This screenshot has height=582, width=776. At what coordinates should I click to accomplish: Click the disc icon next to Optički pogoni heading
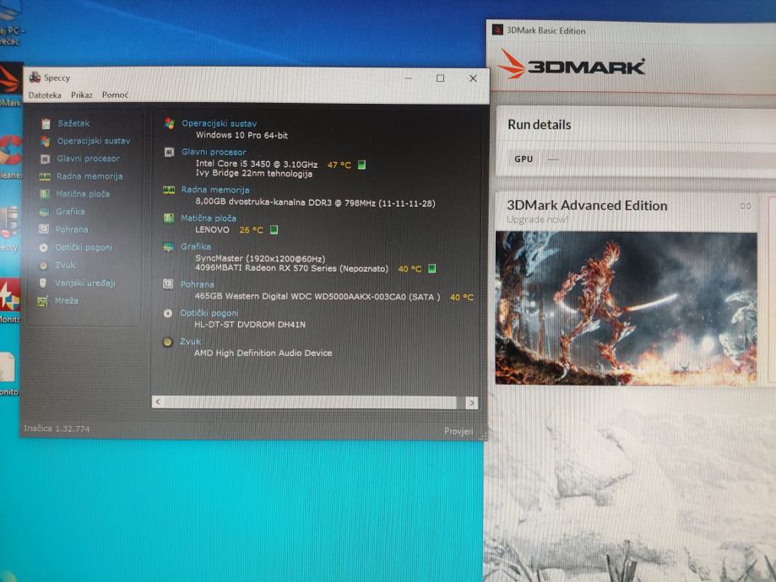(168, 313)
